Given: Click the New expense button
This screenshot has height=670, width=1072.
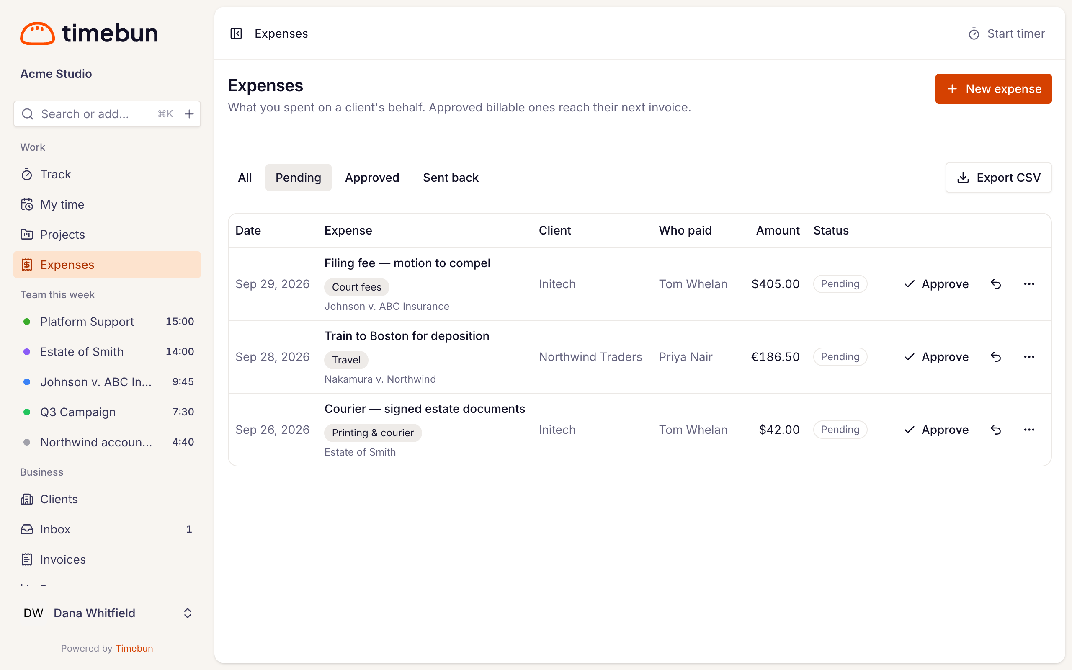Looking at the screenshot, I should point(993,89).
